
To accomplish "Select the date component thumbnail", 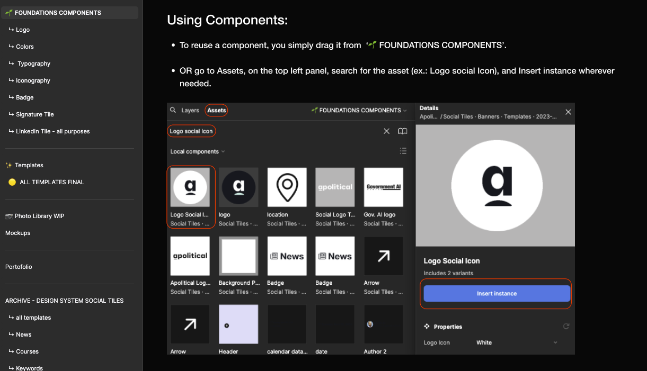I will tap(335, 324).
